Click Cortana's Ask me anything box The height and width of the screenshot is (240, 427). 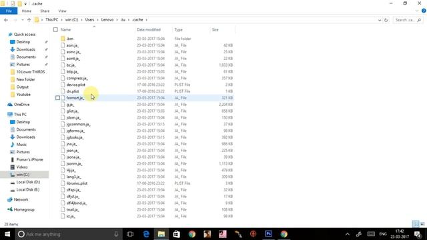coord(68,234)
